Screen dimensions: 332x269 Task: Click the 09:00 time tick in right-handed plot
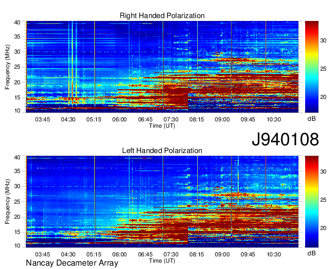click(222, 119)
